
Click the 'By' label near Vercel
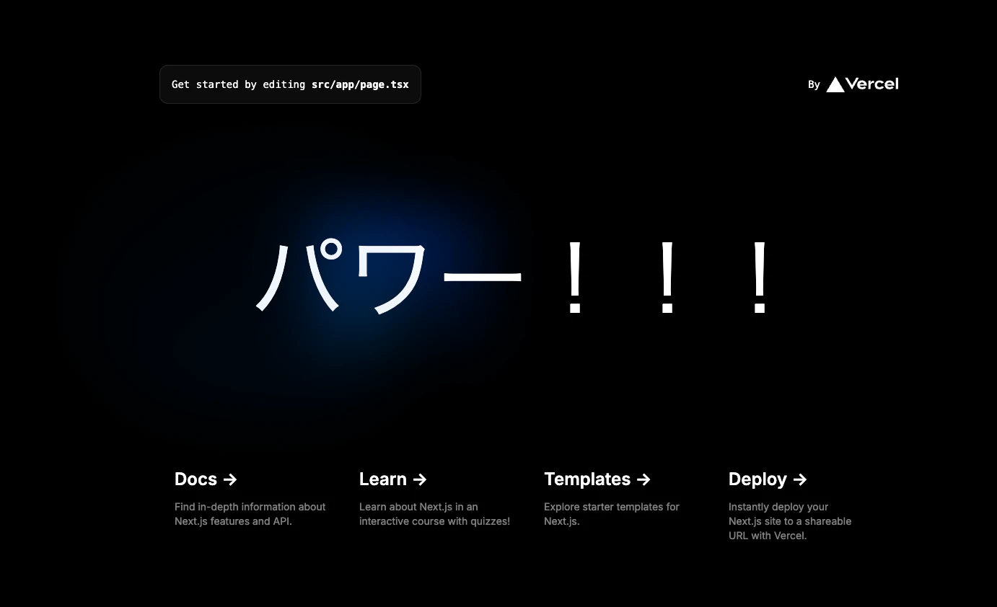click(814, 85)
